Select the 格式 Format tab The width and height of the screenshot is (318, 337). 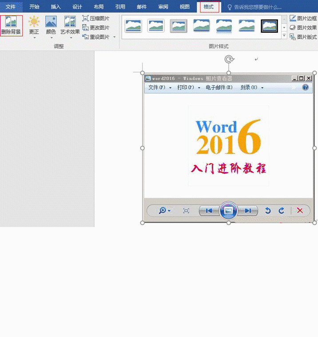[x=209, y=7]
